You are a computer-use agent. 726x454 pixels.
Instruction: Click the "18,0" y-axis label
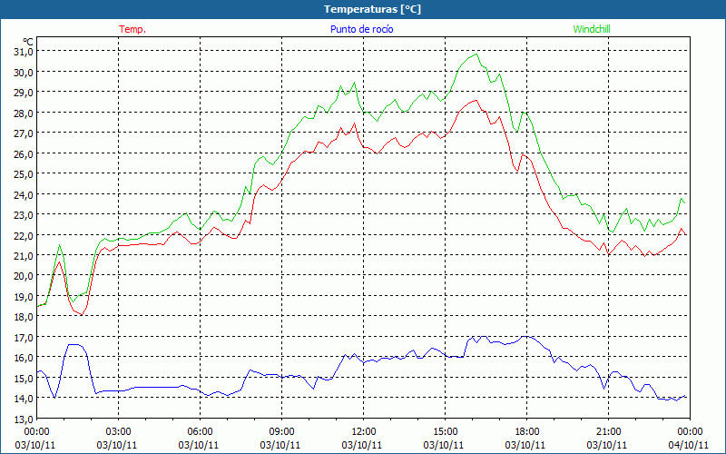(x=24, y=316)
